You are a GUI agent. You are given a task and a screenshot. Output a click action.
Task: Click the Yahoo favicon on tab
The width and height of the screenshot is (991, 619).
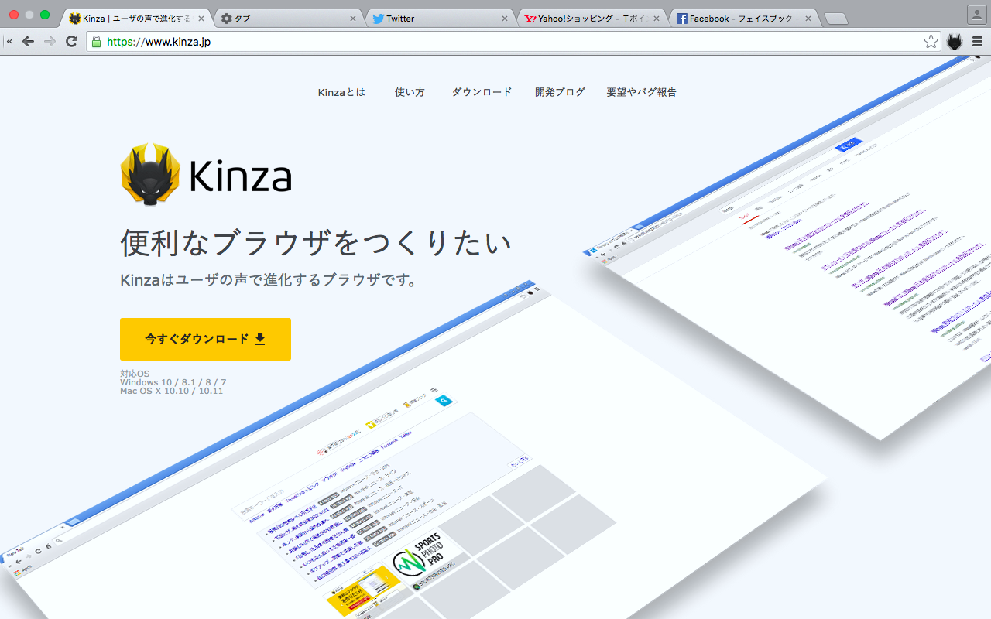pos(530,19)
